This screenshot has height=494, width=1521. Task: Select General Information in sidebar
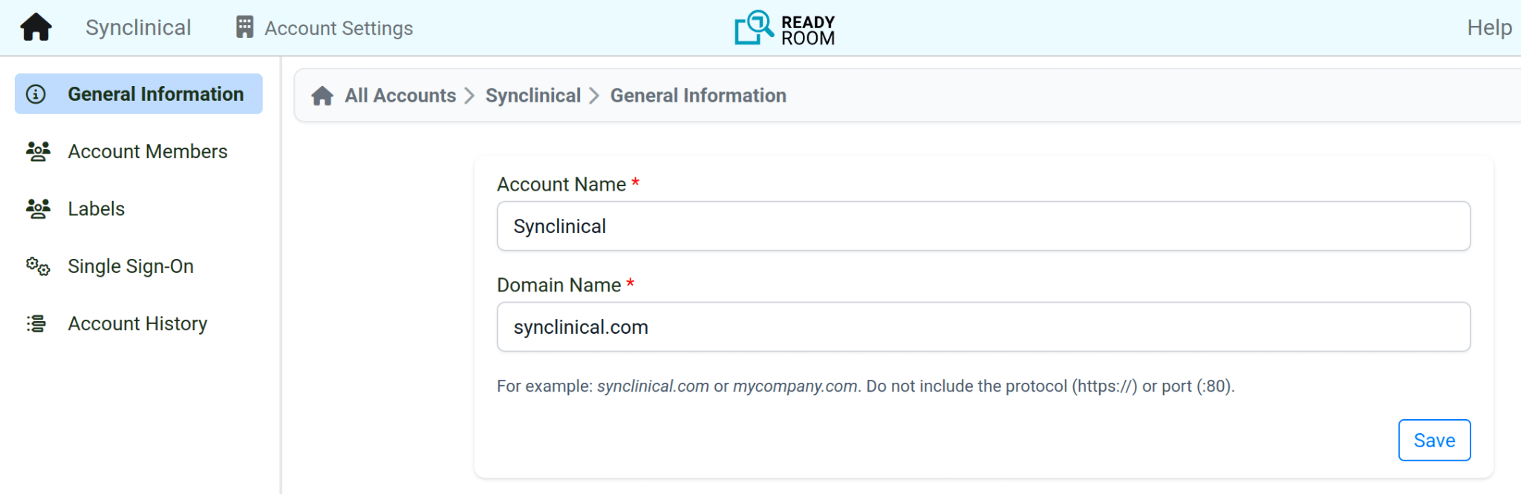155,94
